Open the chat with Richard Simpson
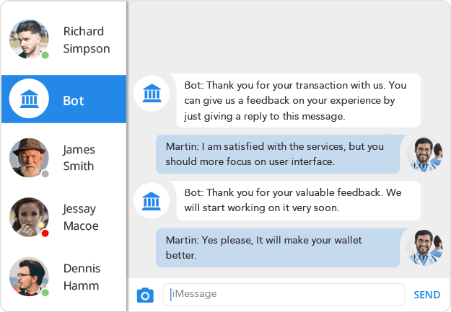Viewport: 451px width, 312px height. (86, 40)
